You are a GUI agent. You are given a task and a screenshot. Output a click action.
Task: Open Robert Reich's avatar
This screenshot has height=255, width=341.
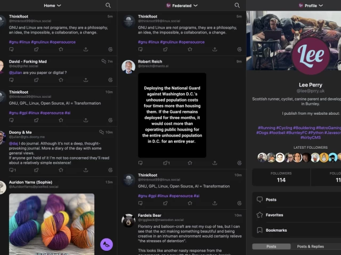(x=128, y=67)
